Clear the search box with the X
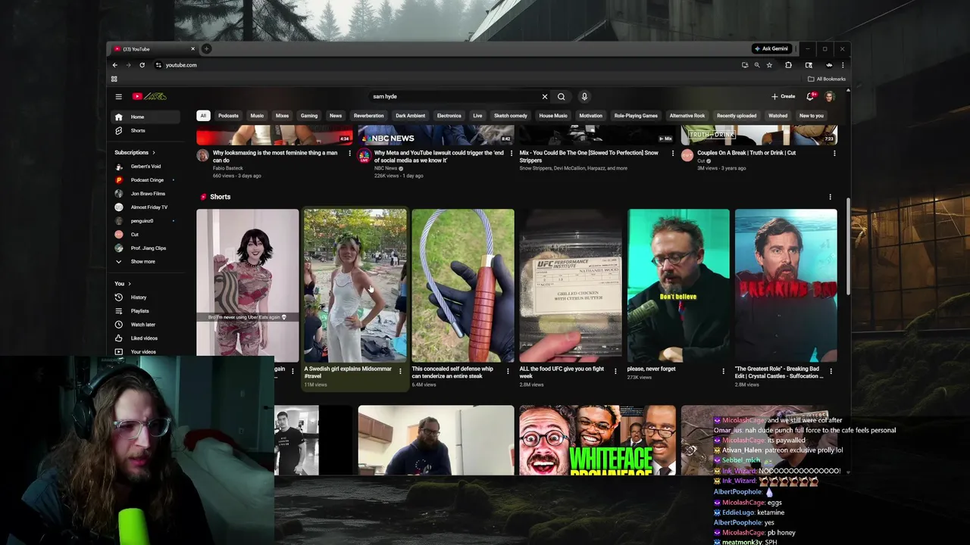970x545 pixels. (544, 96)
